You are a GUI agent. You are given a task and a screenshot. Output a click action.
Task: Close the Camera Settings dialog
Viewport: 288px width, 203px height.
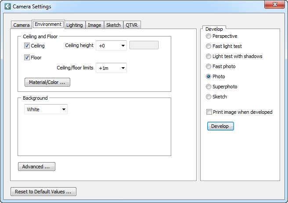[x=274, y=5]
